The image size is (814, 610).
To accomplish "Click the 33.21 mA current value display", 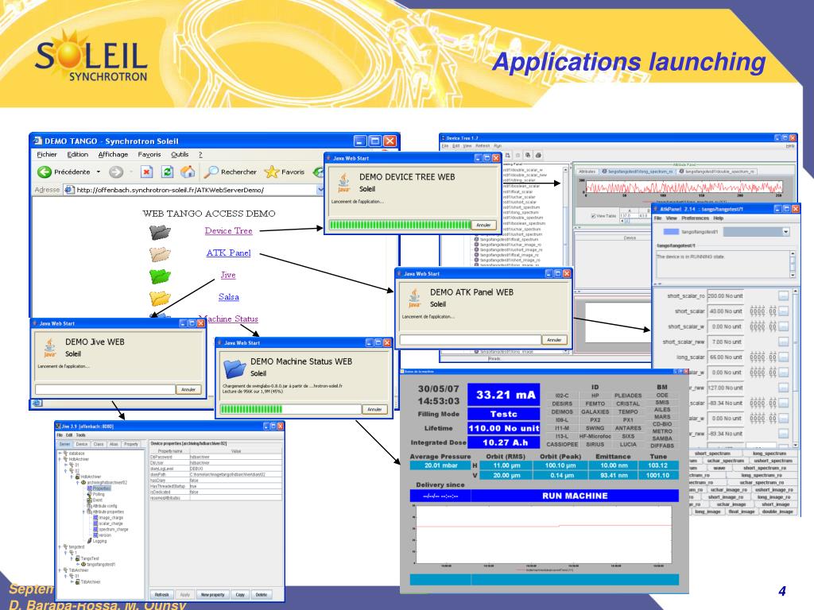I will pos(503,396).
